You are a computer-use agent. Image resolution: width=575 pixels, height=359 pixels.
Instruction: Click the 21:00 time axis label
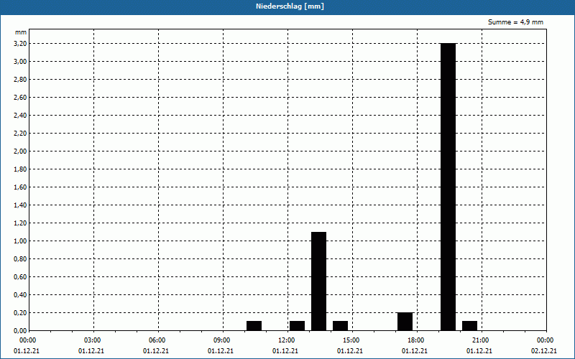tap(482, 340)
